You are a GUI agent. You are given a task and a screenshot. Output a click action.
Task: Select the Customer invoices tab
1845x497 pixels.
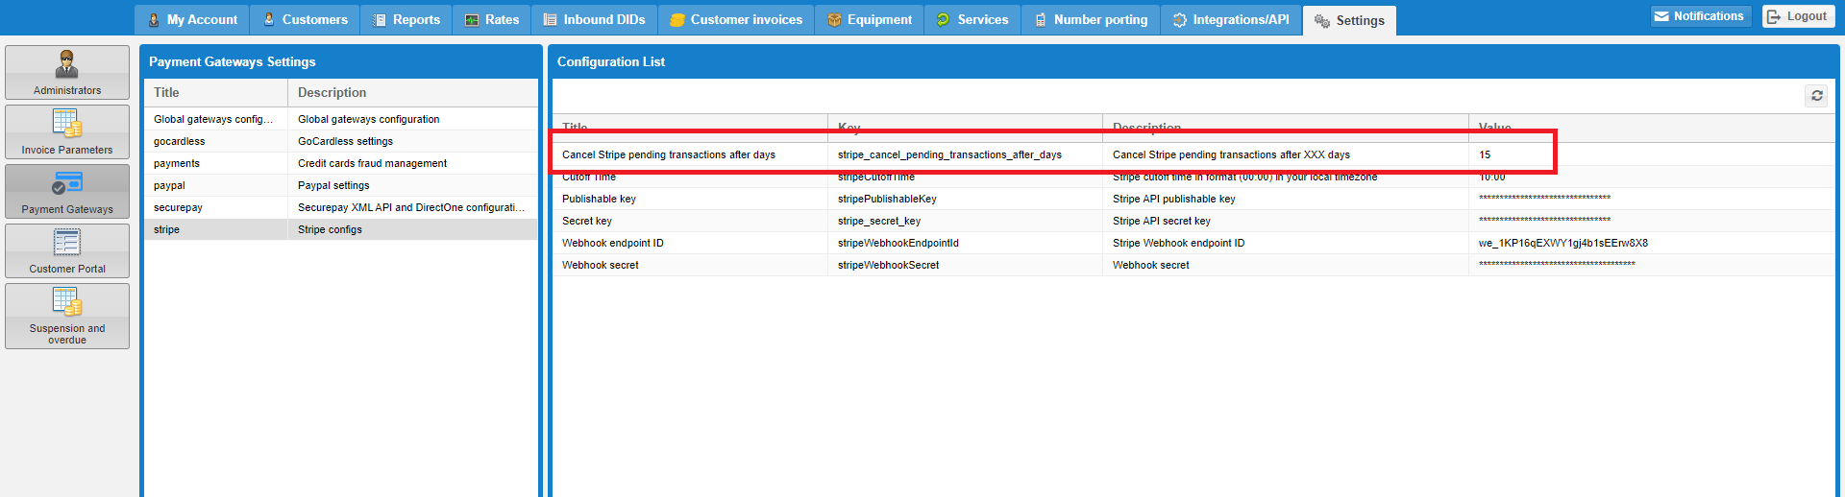[736, 19]
